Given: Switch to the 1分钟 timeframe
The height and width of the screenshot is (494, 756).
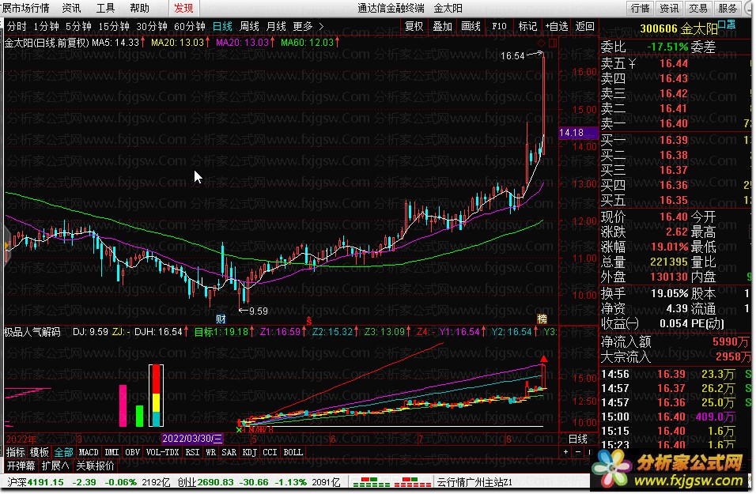Looking at the screenshot, I should tap(47, 27).
